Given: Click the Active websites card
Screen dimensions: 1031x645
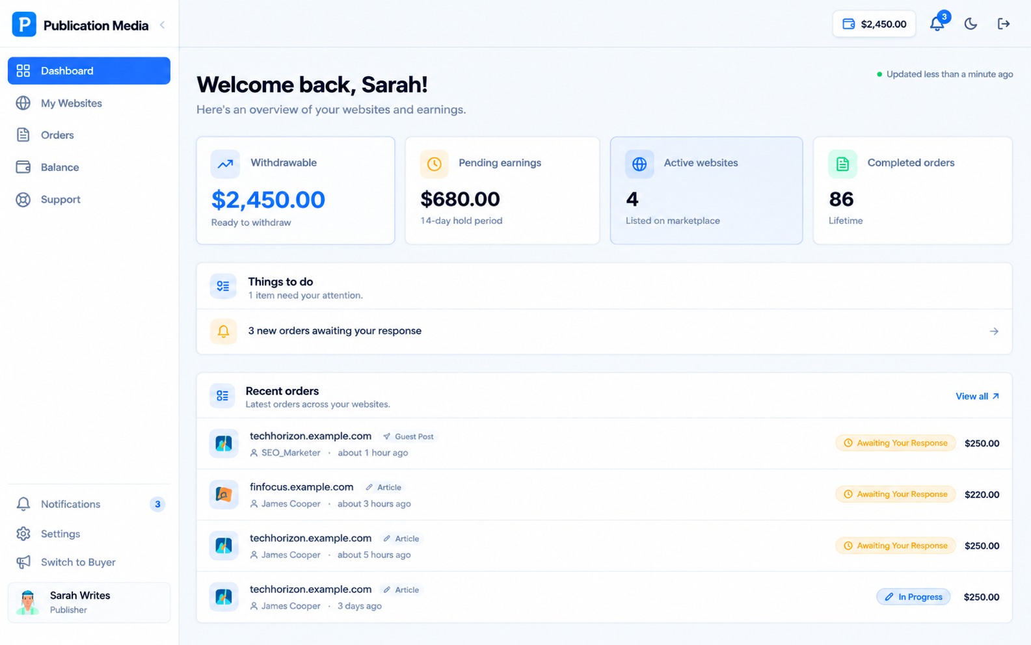Looking at the screenshot, I should 706,191.
